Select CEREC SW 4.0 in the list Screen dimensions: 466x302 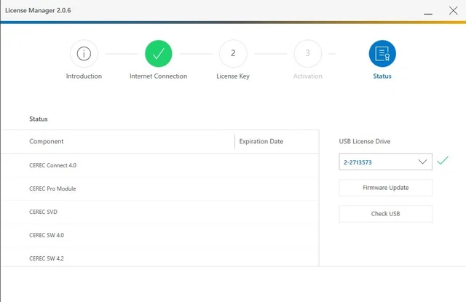click(x=47, y=235)
